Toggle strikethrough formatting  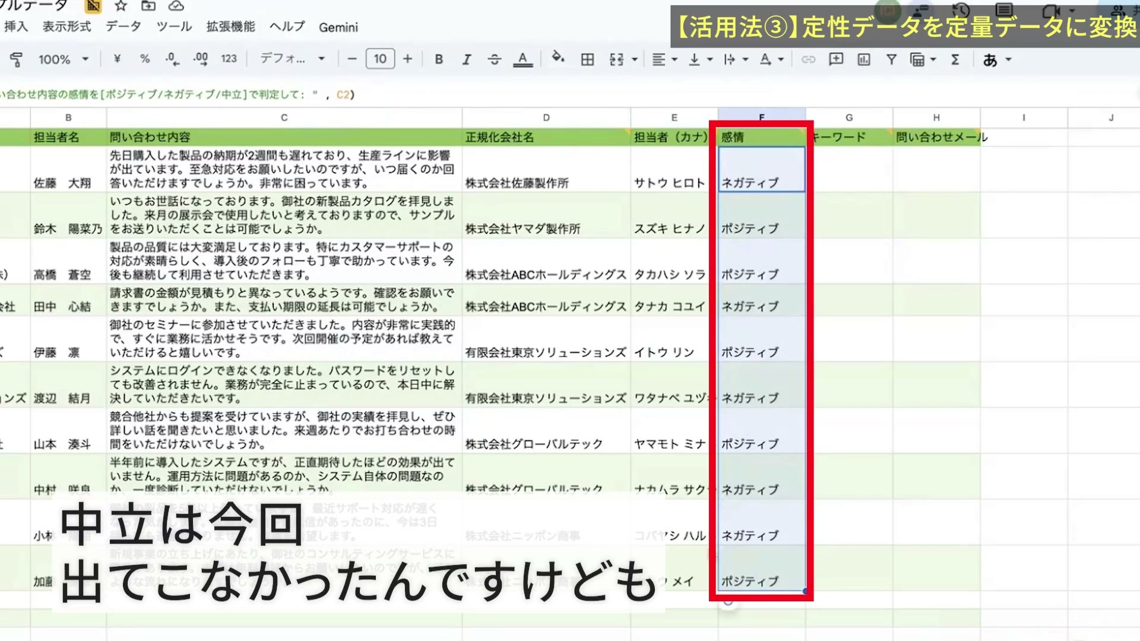point(494,59)
